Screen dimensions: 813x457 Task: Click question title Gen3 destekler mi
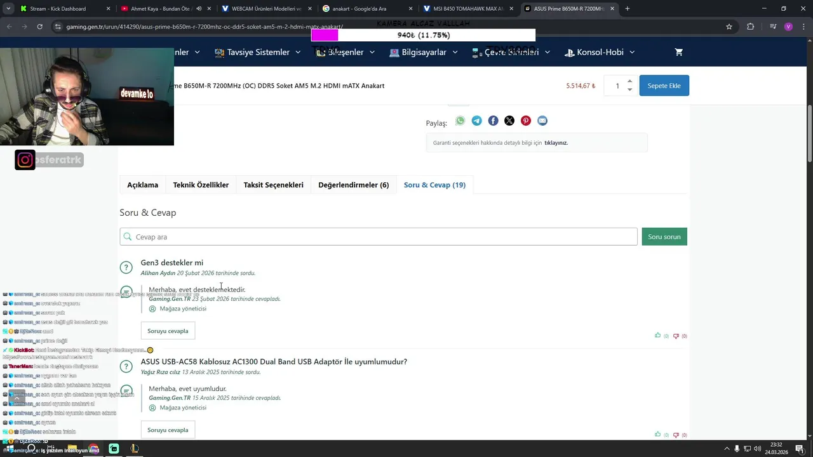coord(172,263)
